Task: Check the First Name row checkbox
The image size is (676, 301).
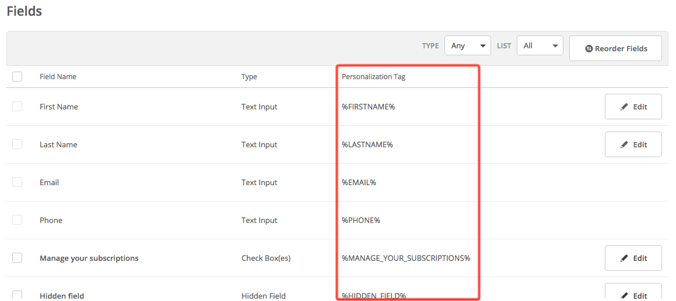Action: pyautogui.click(x=17, y=107)
